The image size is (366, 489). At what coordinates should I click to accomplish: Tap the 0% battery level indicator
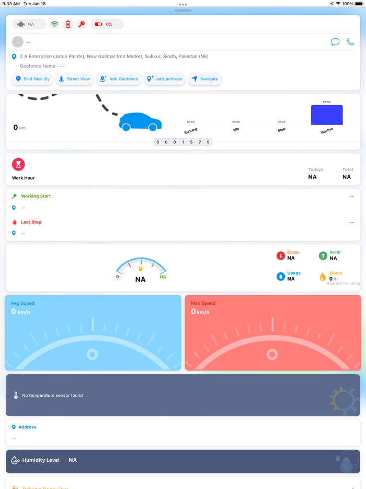(107, 24)
